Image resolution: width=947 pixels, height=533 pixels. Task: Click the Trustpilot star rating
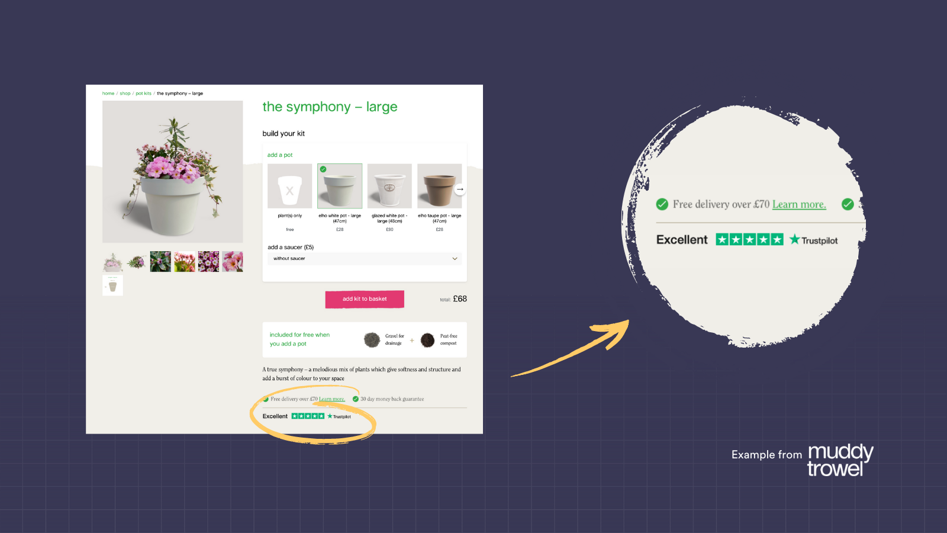308,416
